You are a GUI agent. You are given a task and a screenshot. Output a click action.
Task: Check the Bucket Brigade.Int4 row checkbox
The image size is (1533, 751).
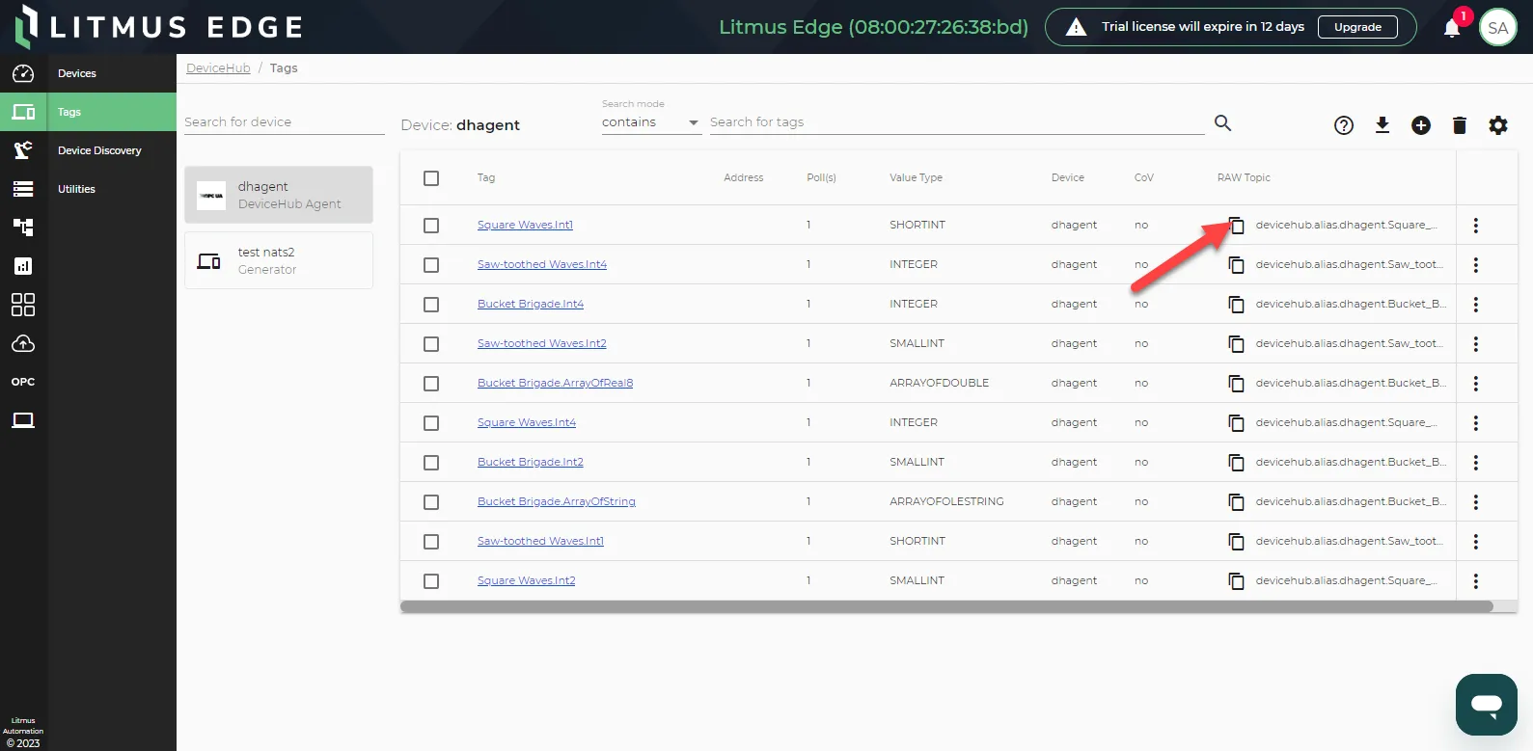tap(431, 305)
